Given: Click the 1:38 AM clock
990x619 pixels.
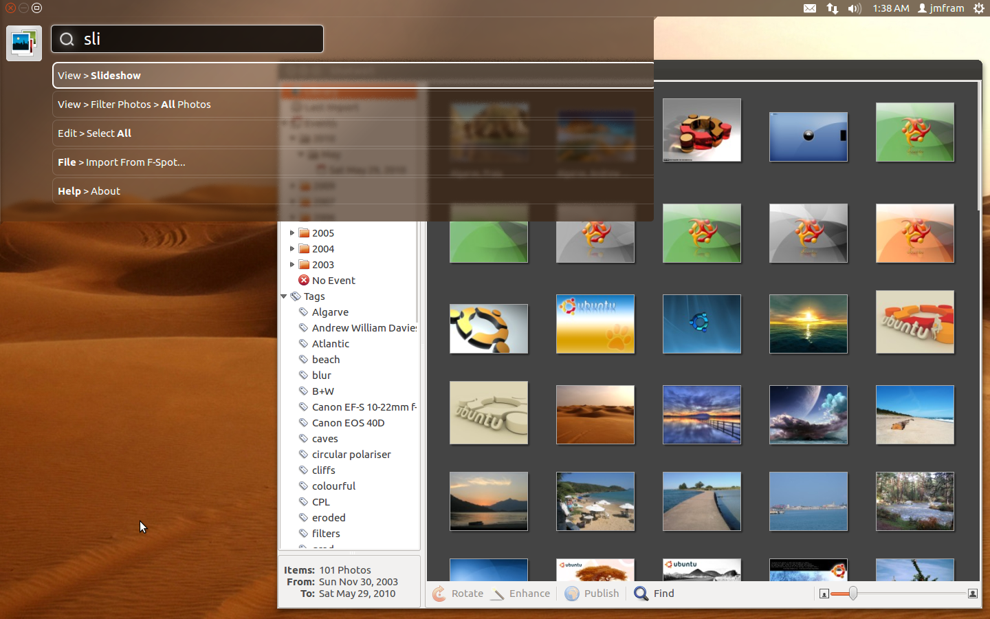Looking at the screenshot, I should 891,8.
